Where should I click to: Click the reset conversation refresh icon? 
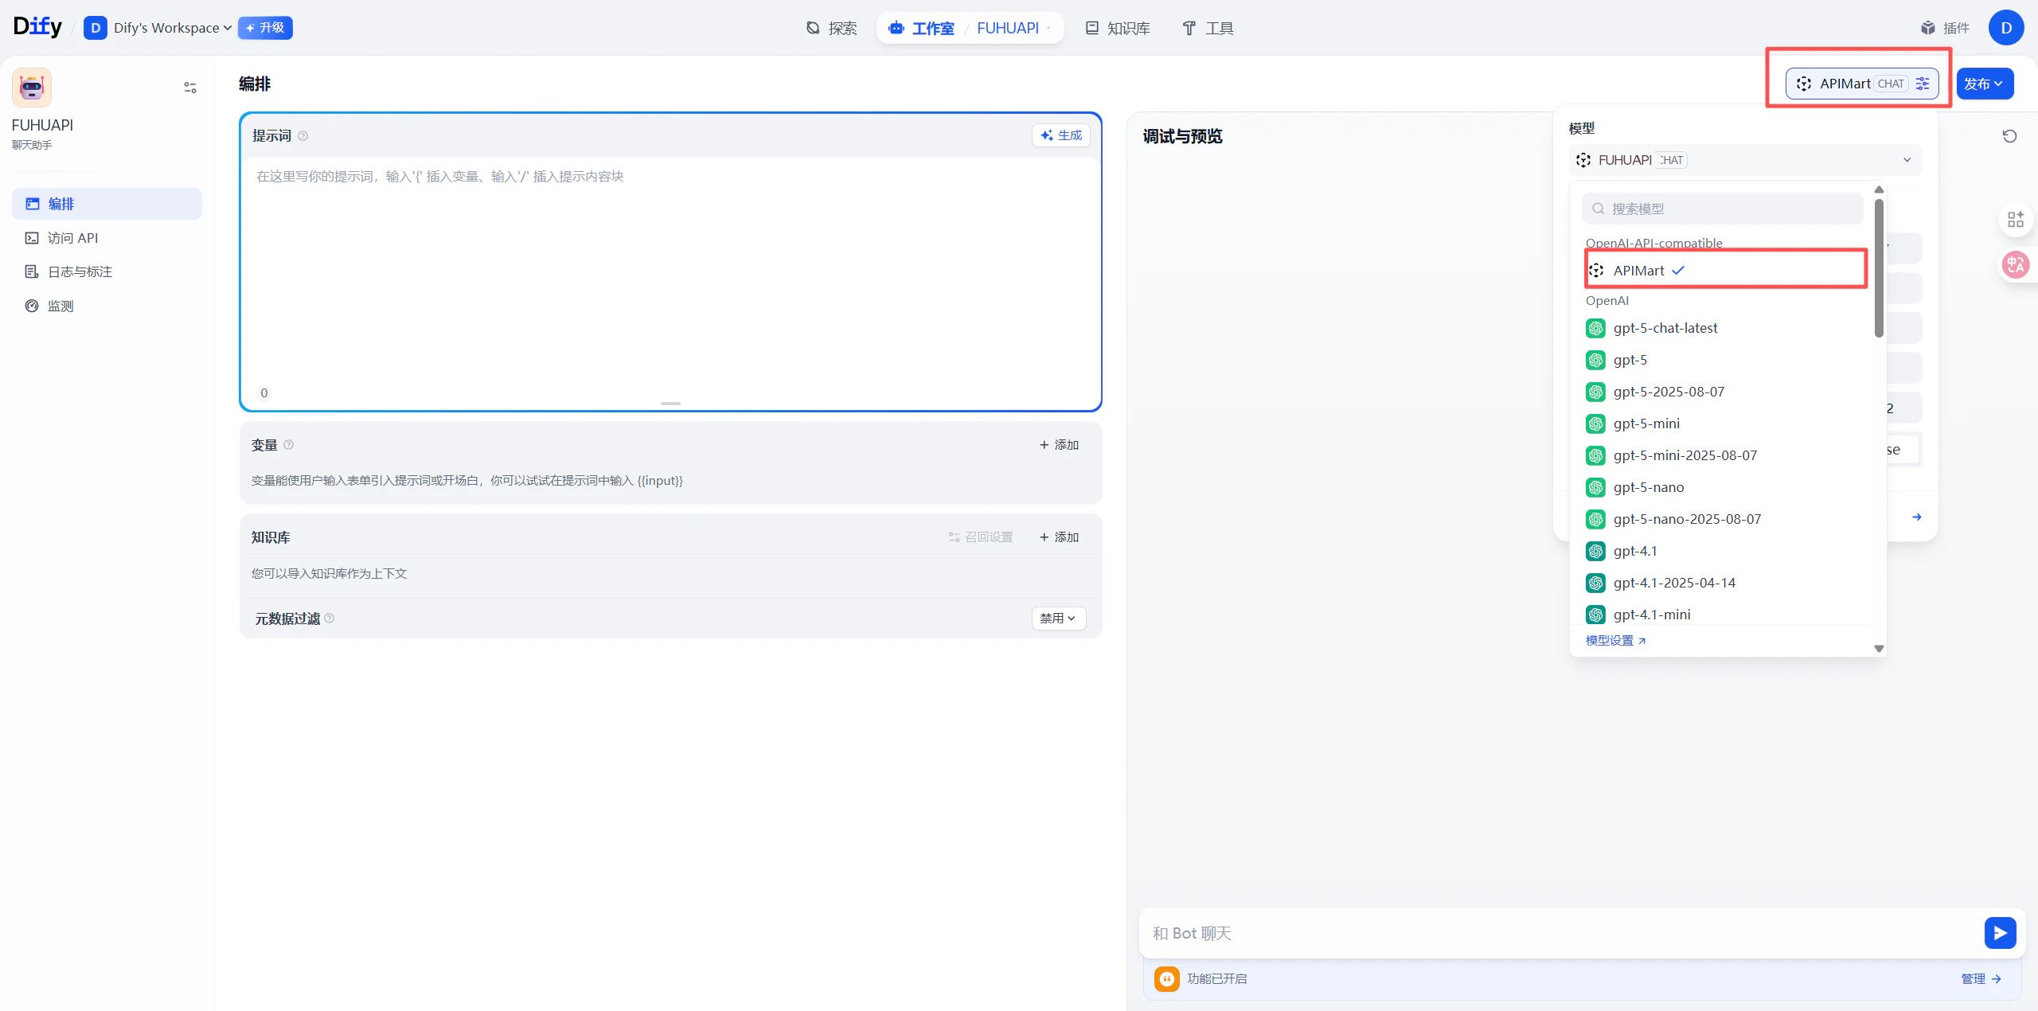click(2009, 136)
